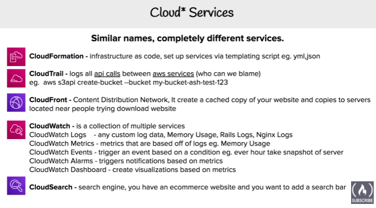The width and height of the screenshot is (376, 208).
Task: Click the 'CloudWatch Logs' line
Action: click(x=161, y=135)
